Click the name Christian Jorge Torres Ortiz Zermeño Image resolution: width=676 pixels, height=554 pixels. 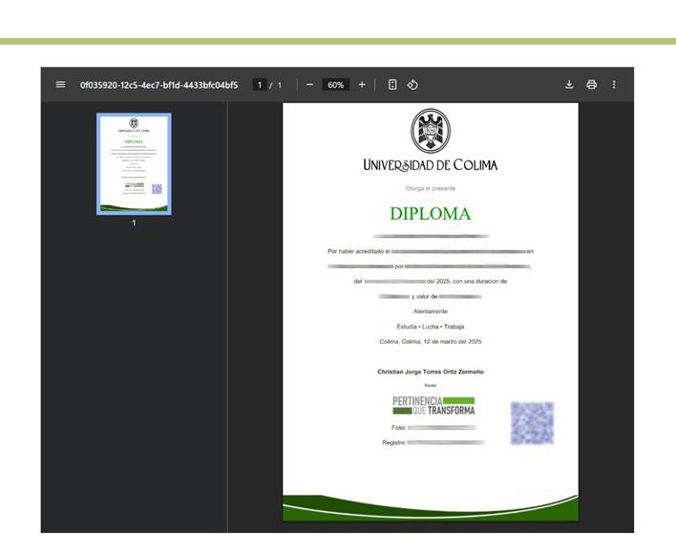click(x=431, y=372)
